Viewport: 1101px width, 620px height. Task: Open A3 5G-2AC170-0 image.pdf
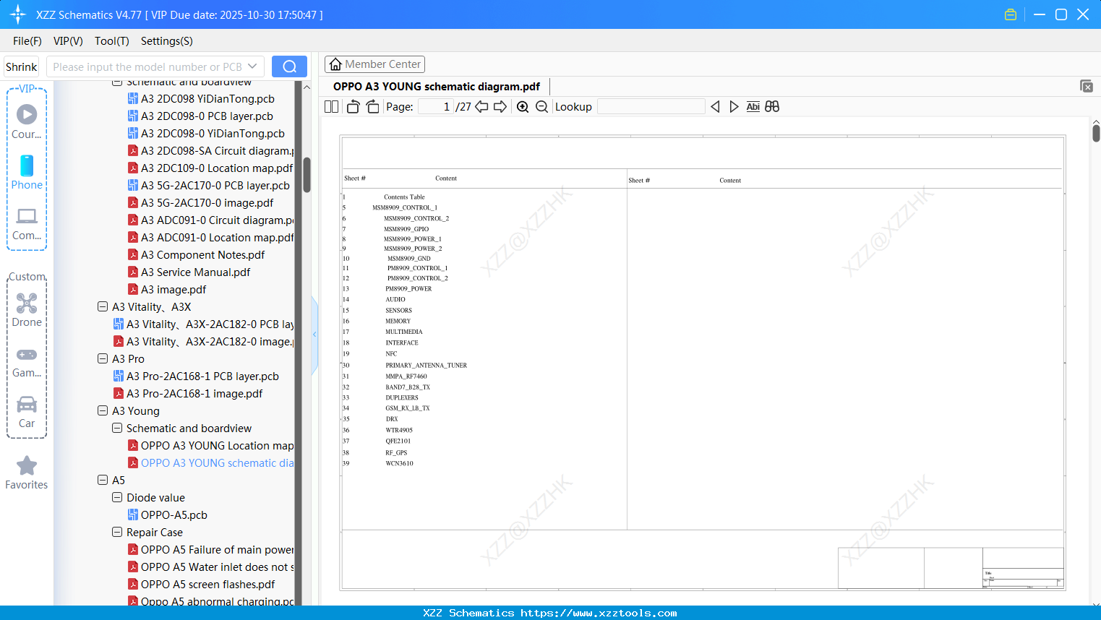[207, 202]
